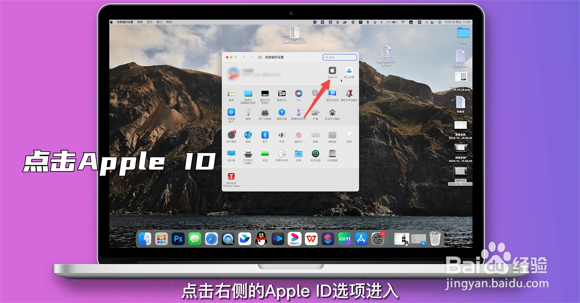Image resolution: width=580 pixels, height=303 pixels.
Task: Open 软件更新 Software Update with badge
Action: coord(231,135)
